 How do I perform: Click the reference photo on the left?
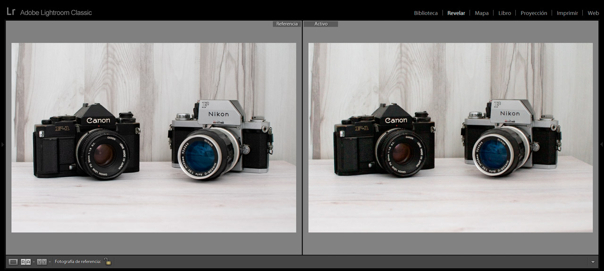tap(154, 138)
